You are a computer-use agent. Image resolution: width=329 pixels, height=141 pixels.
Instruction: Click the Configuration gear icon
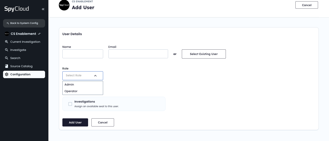point(7,74)
